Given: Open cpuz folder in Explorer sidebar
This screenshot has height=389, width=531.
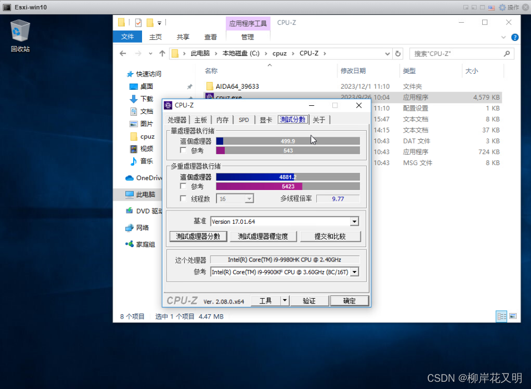Looking at the screenshot, I should click(x=143, y=136).
